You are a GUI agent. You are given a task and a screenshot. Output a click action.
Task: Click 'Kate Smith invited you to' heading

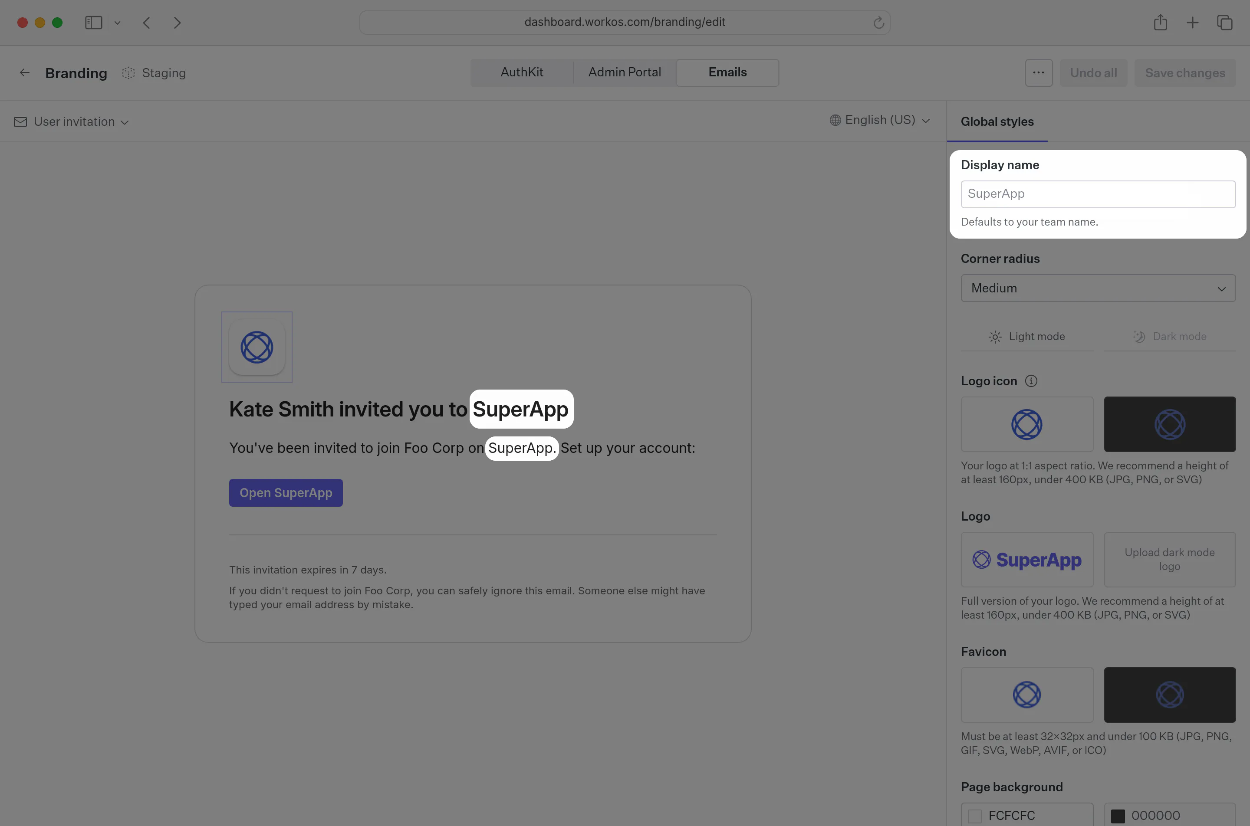pos(348,410)
